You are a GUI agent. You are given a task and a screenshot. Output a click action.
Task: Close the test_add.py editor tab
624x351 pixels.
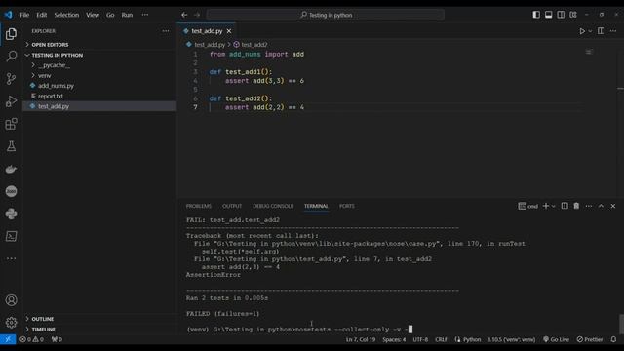coord(229,31)
